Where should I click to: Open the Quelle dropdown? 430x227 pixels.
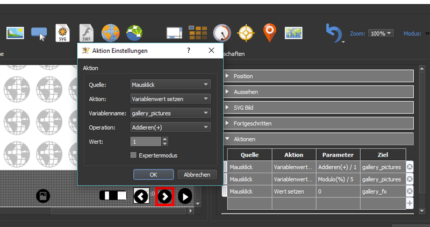pos(170,84)
